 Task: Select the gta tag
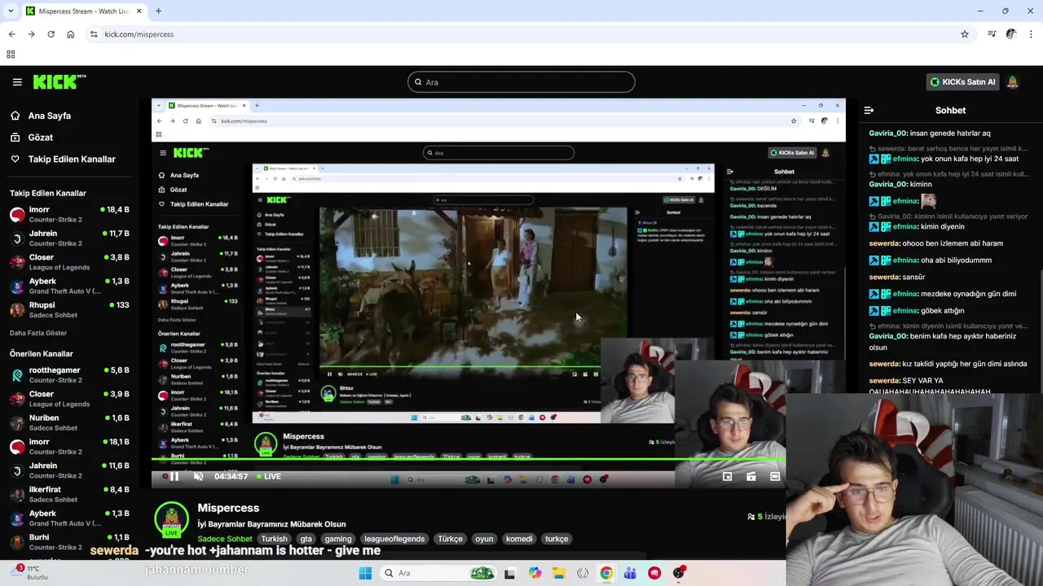pos(306,539)
